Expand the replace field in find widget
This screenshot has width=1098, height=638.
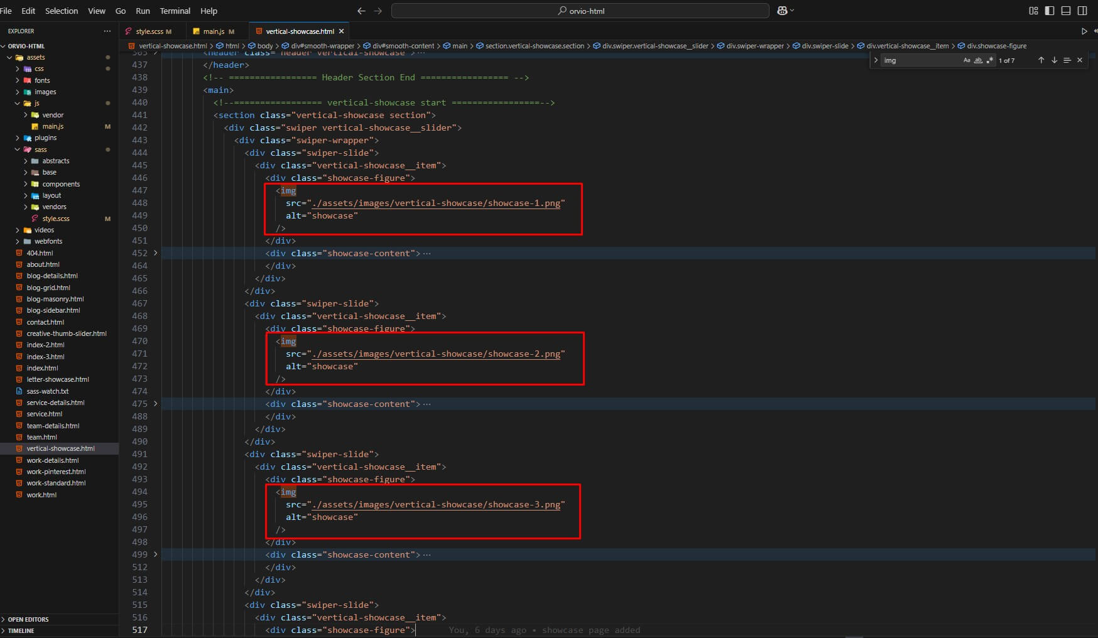click(x=876, y=60)
